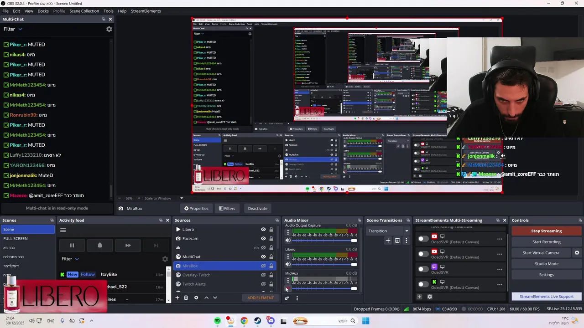Show the MiraBox source
This screenshot has height=328, width=584.
click(263, 266)
